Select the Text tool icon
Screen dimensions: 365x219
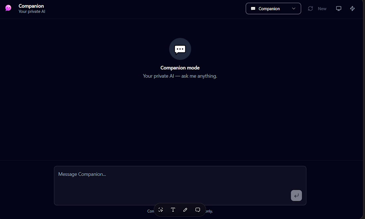[x=173, y=210]
